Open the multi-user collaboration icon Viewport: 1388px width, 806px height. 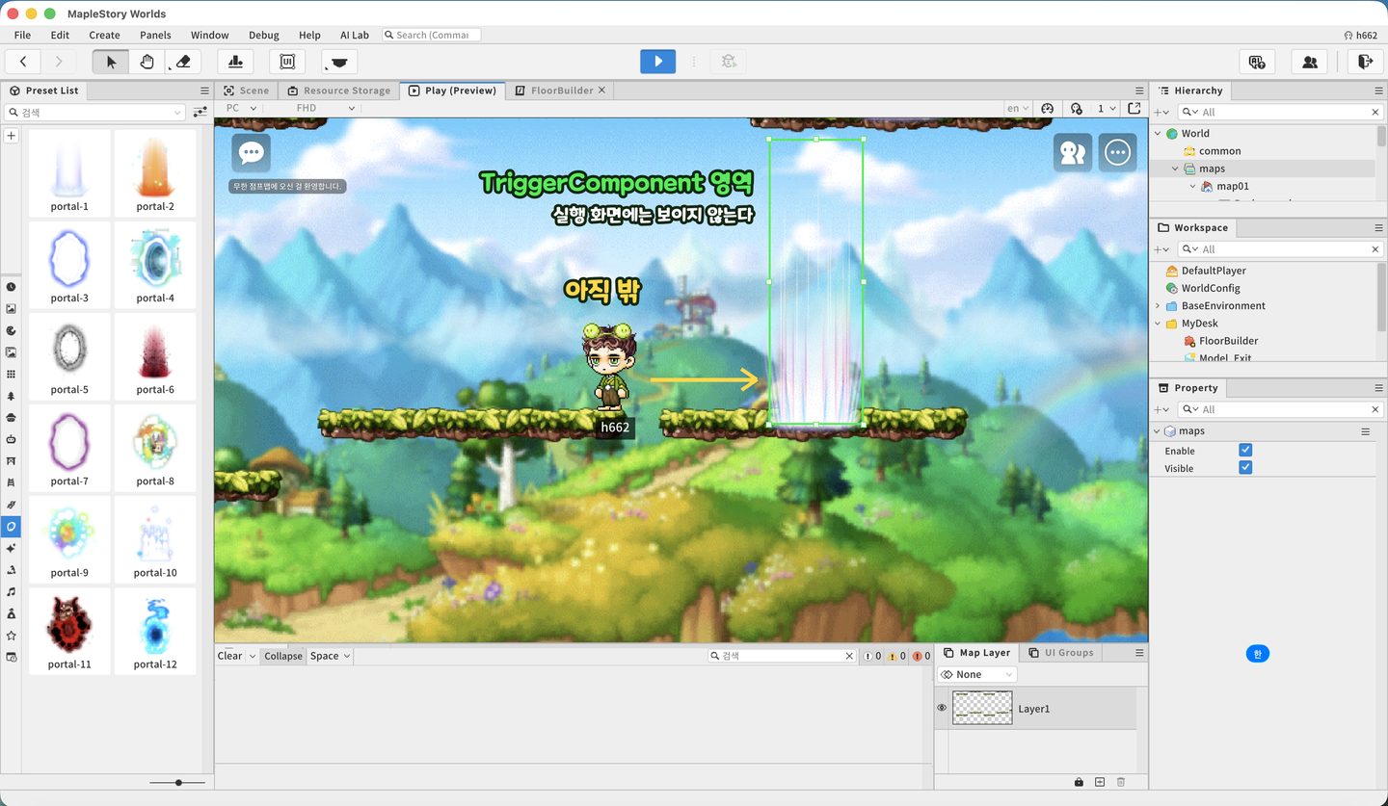1310,62
